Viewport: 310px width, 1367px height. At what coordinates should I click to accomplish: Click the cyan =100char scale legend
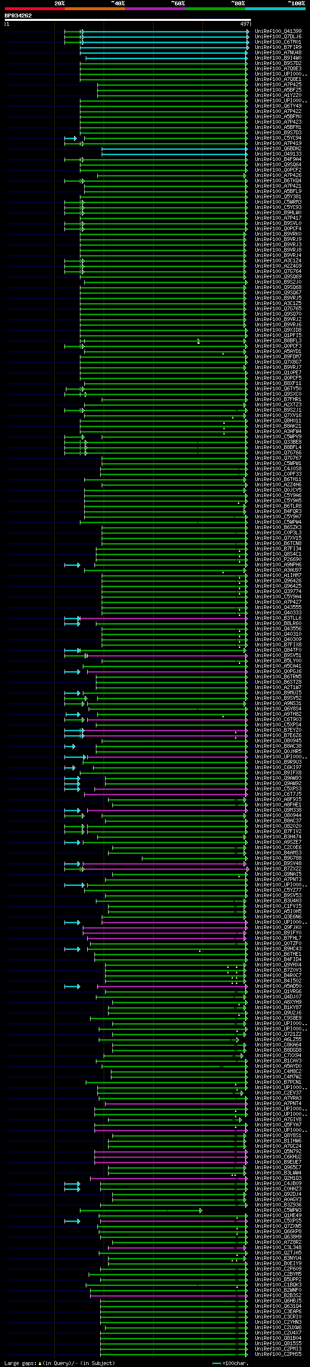(x=231, y=1363)
